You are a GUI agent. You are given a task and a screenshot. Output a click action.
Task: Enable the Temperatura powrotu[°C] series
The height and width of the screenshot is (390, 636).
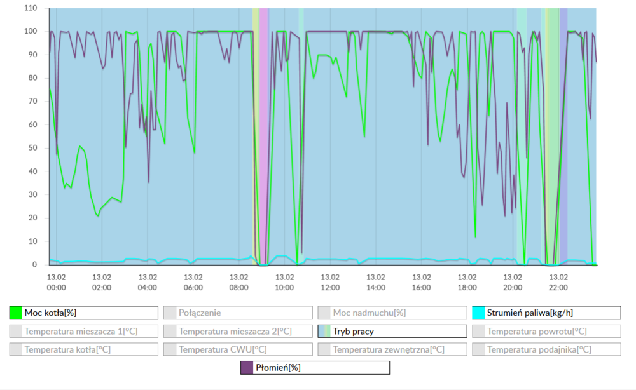click(546, 331)
